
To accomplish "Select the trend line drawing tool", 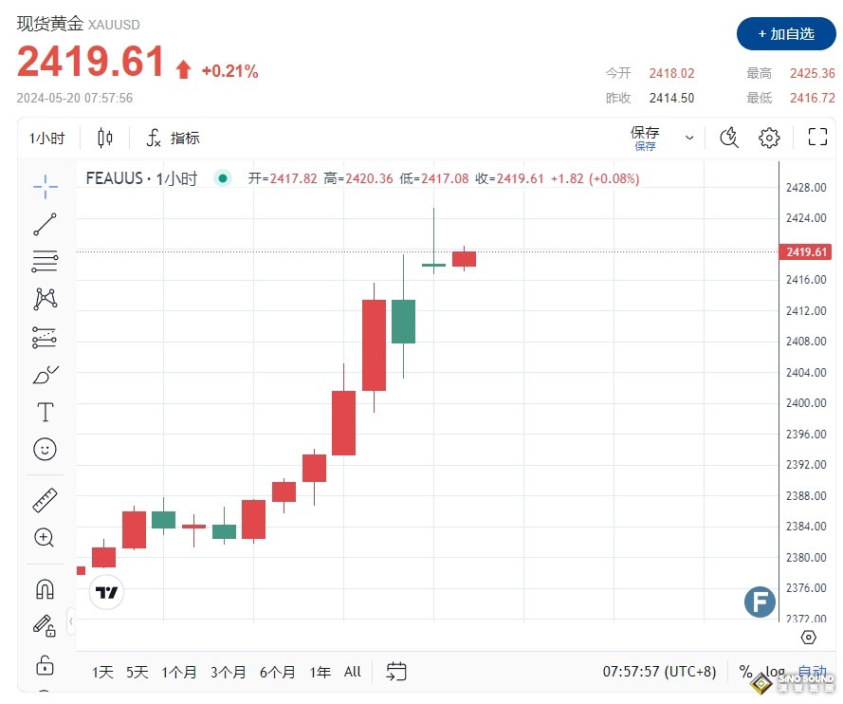I will [45, 225].
